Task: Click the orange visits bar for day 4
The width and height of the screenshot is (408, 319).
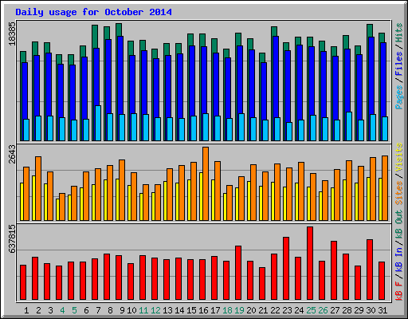Action: (62, 207)
